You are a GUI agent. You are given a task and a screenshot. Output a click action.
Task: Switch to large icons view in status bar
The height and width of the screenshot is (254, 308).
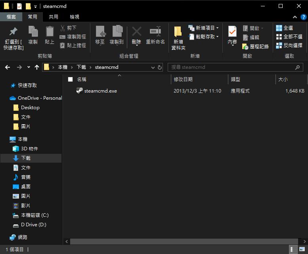point(302,249)
